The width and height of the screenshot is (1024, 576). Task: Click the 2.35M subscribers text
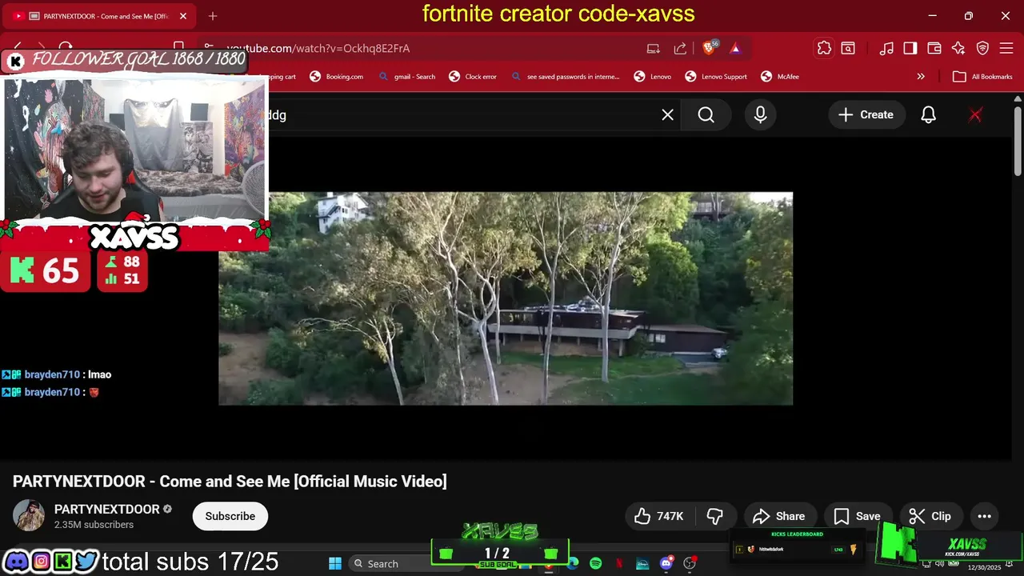[94, 525]
